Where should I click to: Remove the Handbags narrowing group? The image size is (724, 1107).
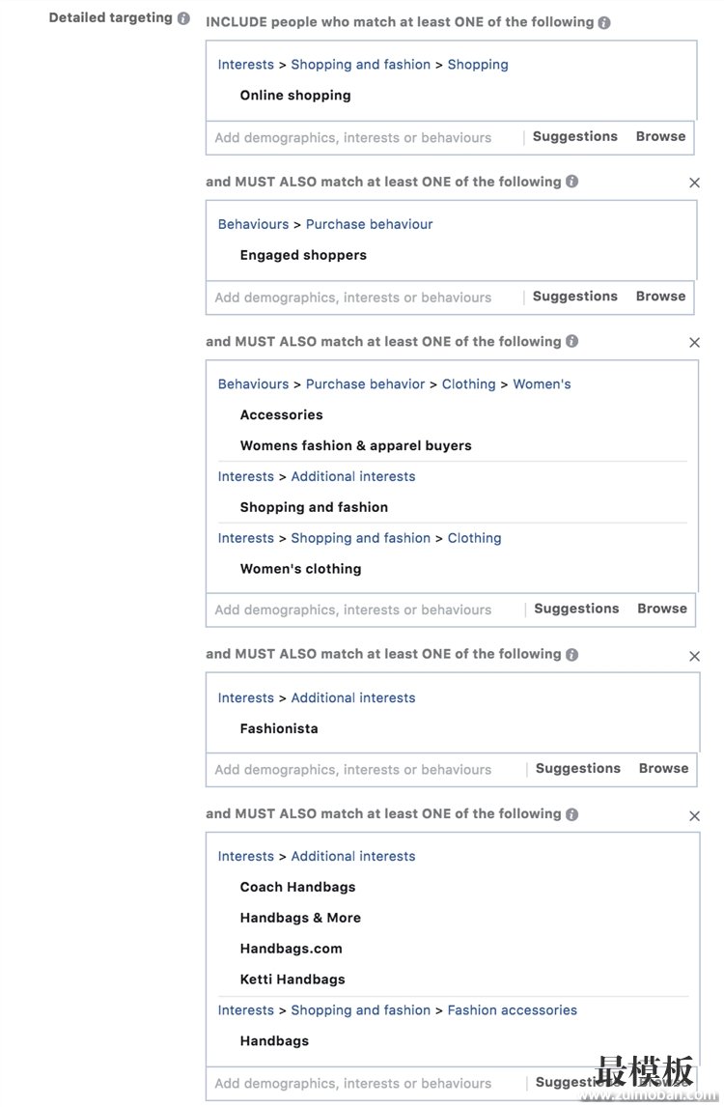(694, 816)
